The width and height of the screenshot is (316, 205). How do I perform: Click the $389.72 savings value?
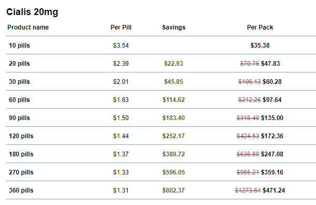click(x=174, y=154)
